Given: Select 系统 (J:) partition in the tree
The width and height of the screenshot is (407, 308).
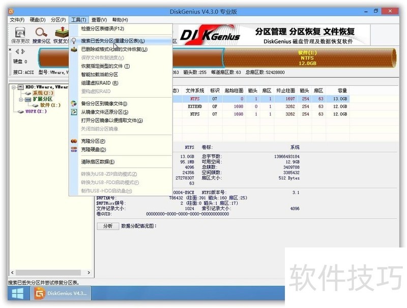Looking at the screenshot, I should pyautogui.click(x=43, y=93).
